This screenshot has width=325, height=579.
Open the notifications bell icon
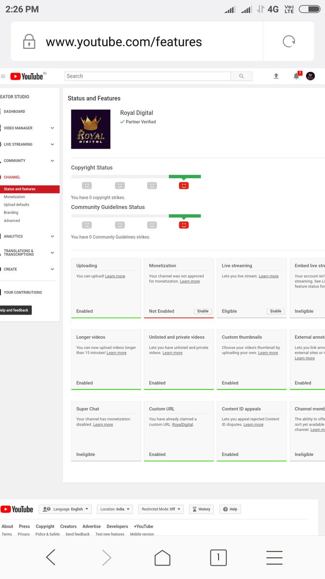[x=297, y=76]
